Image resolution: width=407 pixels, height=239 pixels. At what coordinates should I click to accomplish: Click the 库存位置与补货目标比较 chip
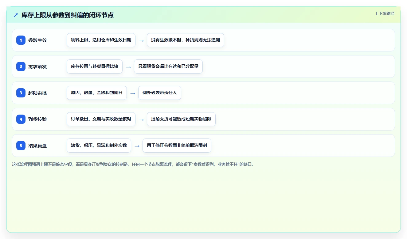pyautogui.click(x=95, y=66)
